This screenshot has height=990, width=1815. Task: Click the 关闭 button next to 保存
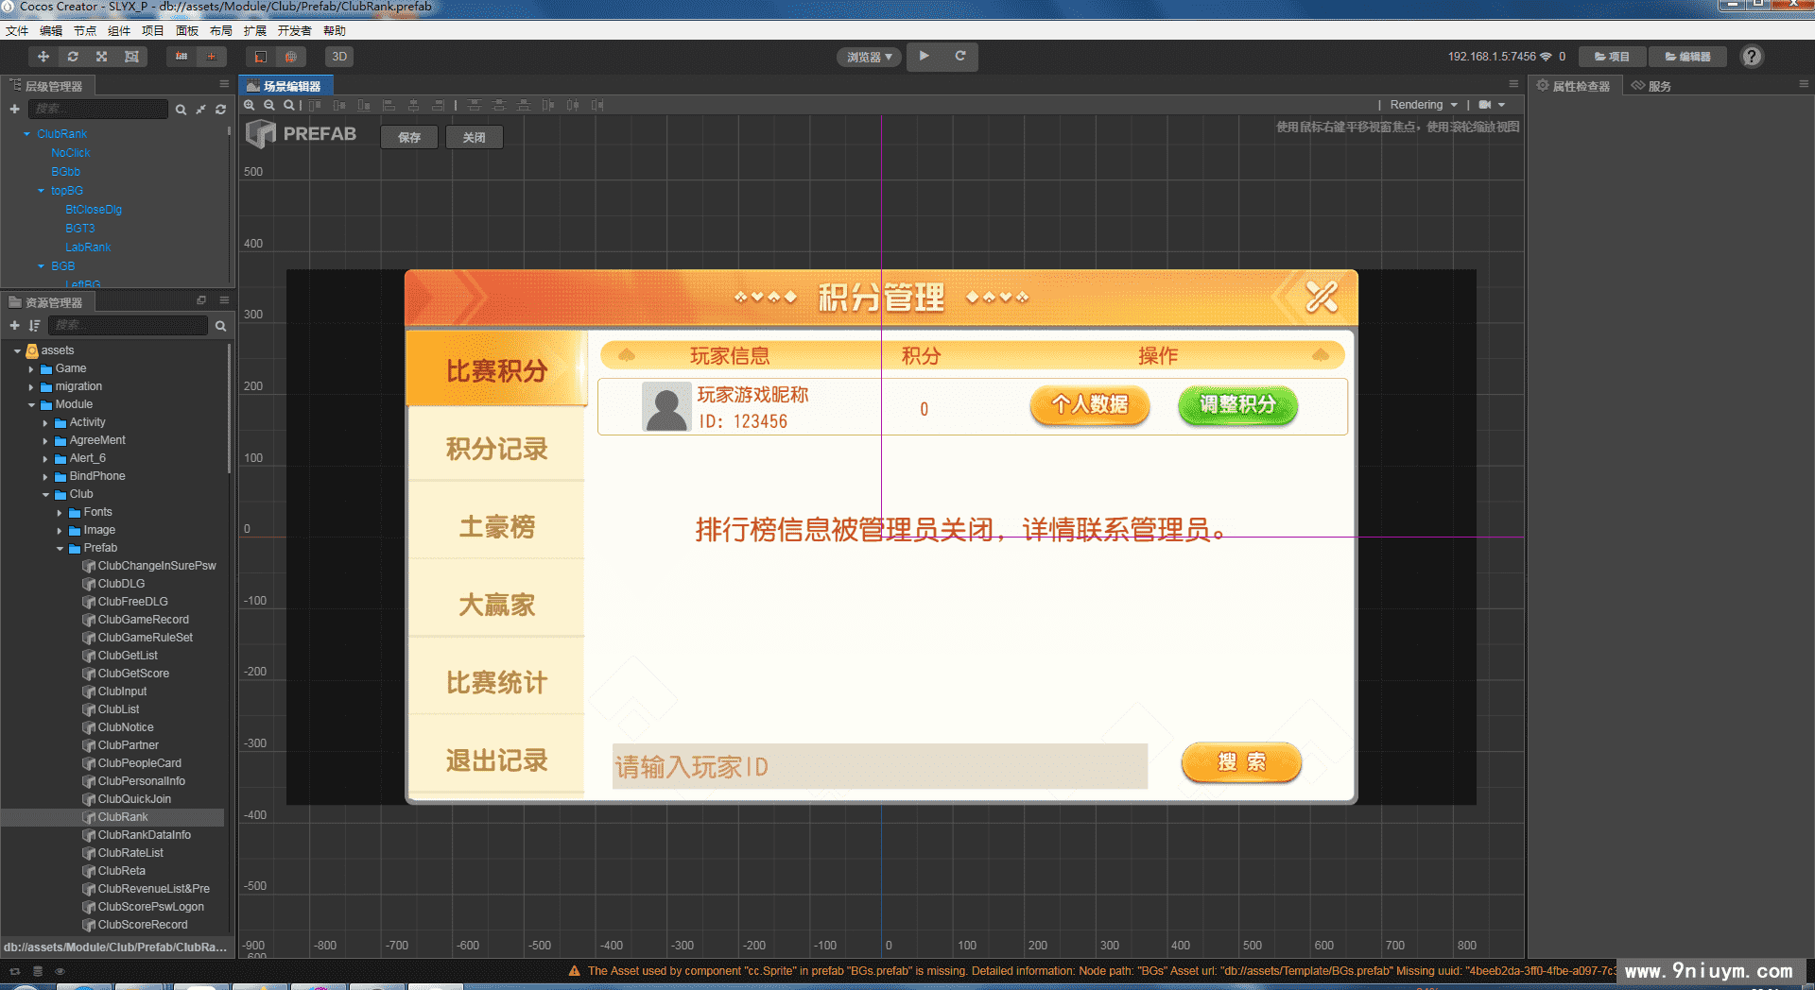474,137
